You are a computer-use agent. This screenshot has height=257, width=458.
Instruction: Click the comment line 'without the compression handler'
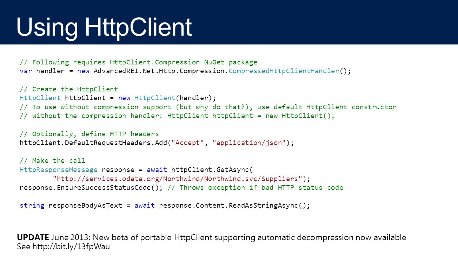pyautogui.click(x=177, y=116)
